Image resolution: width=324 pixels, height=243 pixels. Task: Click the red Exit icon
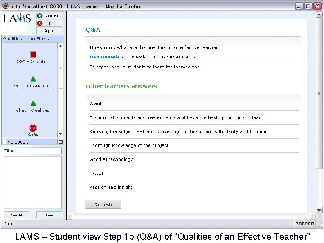point(40,23)
